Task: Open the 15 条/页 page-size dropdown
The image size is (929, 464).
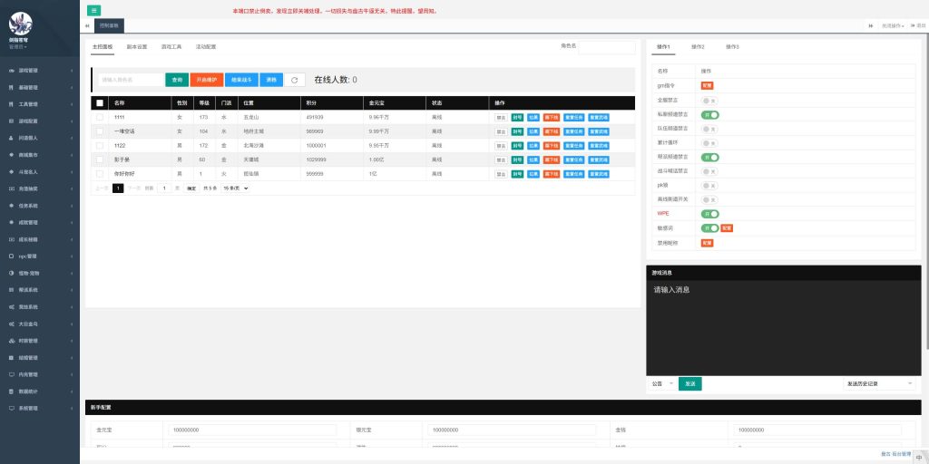Action: pyautogui.click(x=236, y=188)
